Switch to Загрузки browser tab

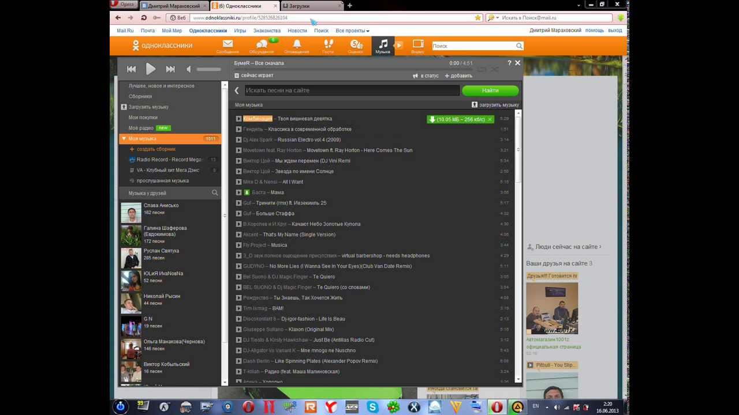(312, 6)
